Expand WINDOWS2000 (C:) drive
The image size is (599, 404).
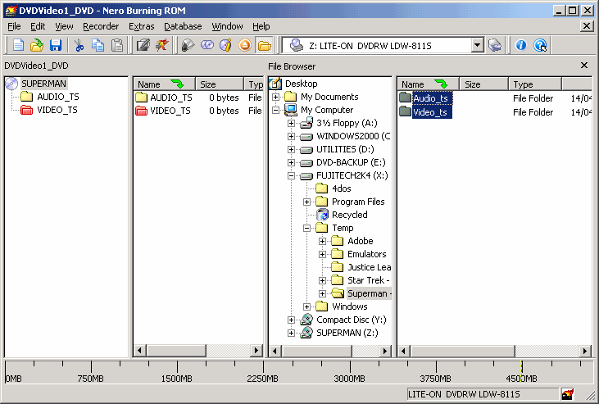(291, 137)
